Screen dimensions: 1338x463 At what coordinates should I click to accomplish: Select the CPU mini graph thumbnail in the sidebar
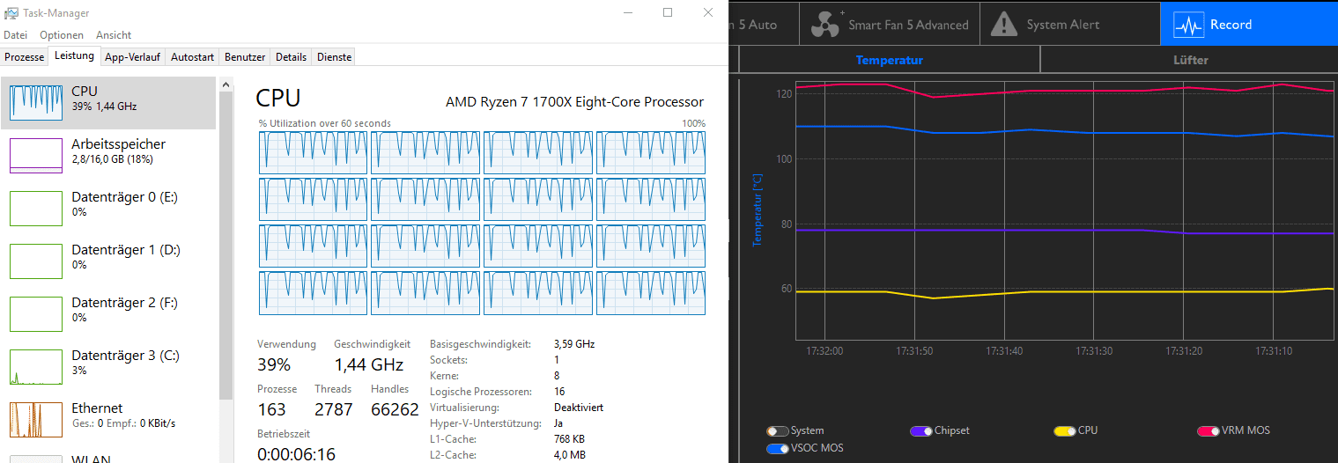tap(36, 103)
